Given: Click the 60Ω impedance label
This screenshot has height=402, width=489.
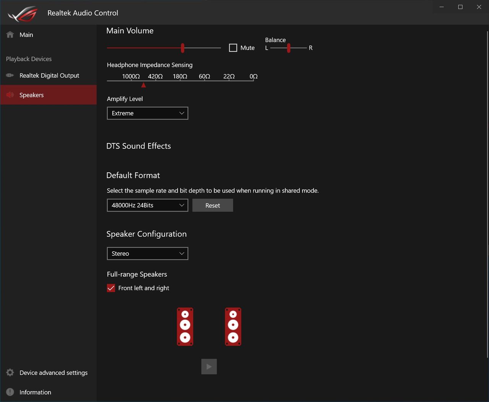Looking at the screenshot, I should 204,76.
